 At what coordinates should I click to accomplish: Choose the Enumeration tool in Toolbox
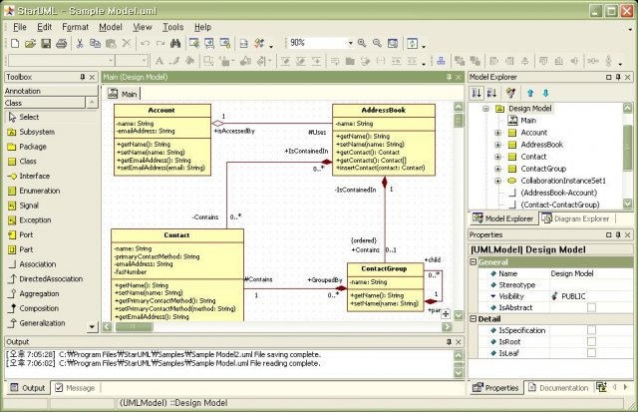(x=39, y=191)
